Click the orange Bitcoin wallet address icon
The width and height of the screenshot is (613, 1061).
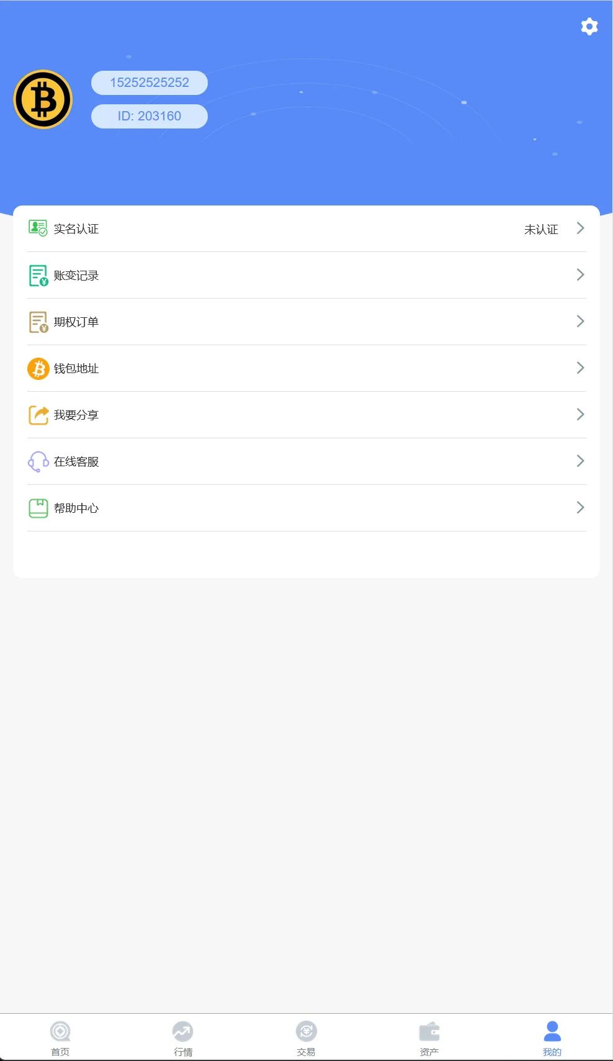[x=38, y=368]
